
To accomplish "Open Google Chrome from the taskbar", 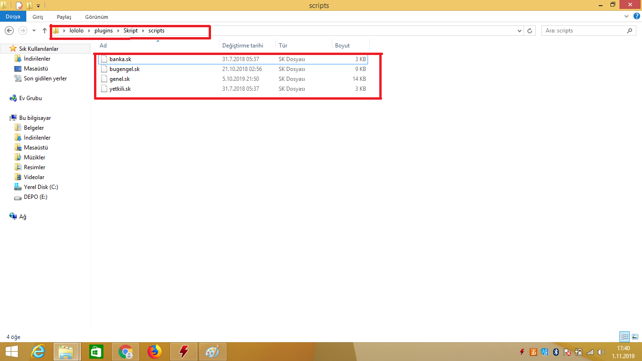I will pyautogui.click(x=125, y=352).
